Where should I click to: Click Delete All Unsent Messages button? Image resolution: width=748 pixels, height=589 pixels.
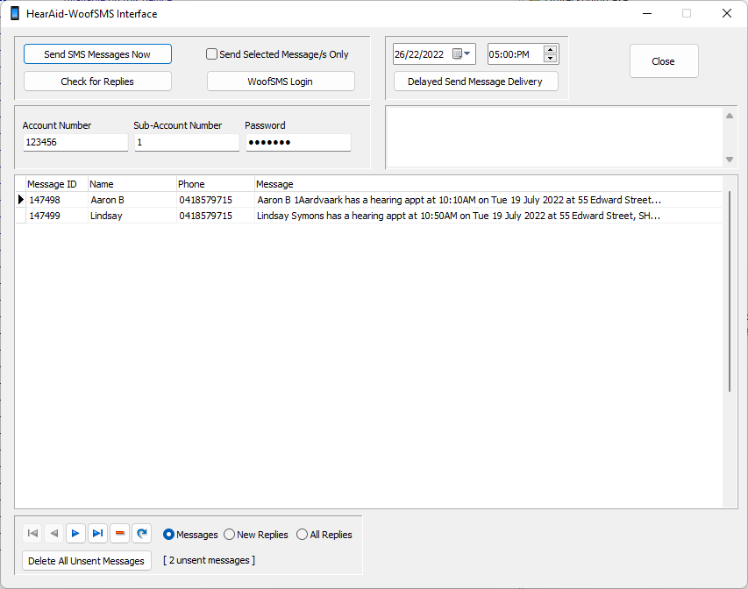pos(86,561)
